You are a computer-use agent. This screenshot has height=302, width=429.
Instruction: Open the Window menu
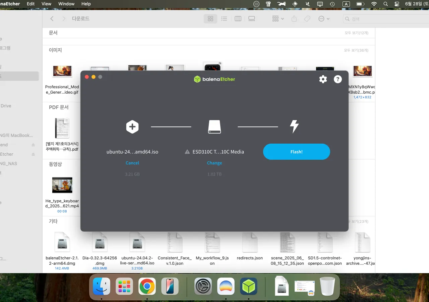tap(66, 4)
